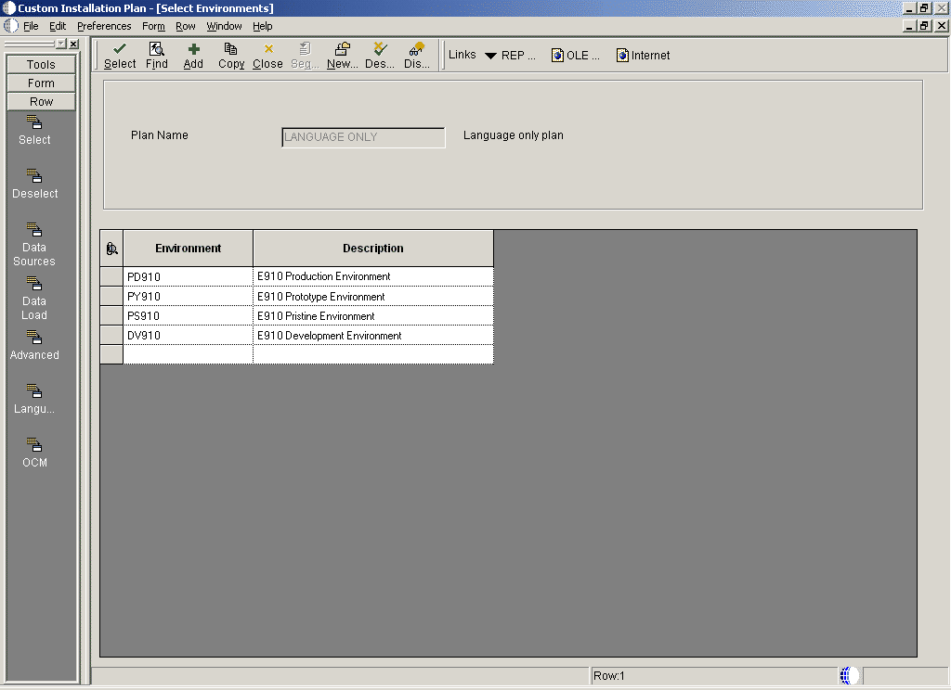Expand the Tools section in sidebar
This screenshot has height=690, width=951.
pyautogui.click(x=41, y=64)
